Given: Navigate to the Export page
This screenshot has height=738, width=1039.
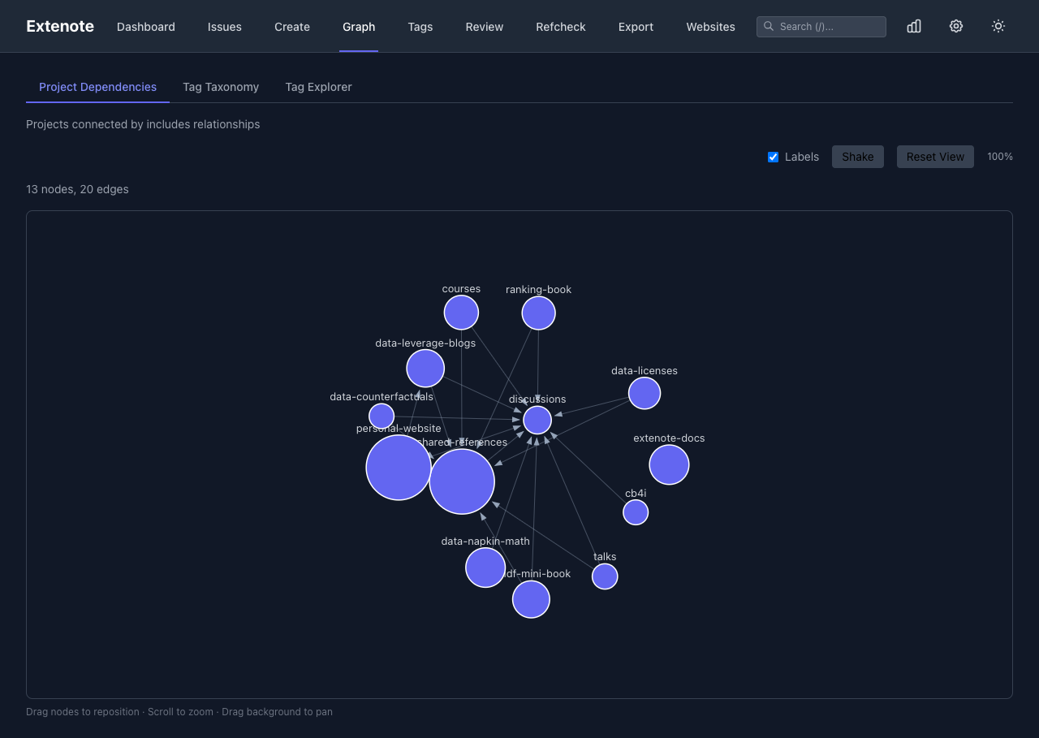Looking at the screenshot, I should (x=636, y=26).
